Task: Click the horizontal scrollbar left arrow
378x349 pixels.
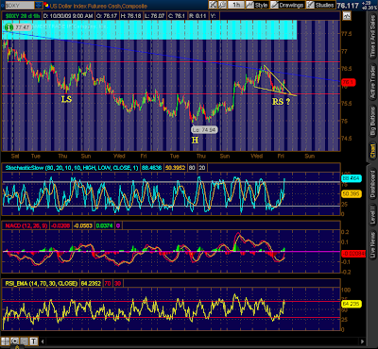Action: (x=43, y=341)
